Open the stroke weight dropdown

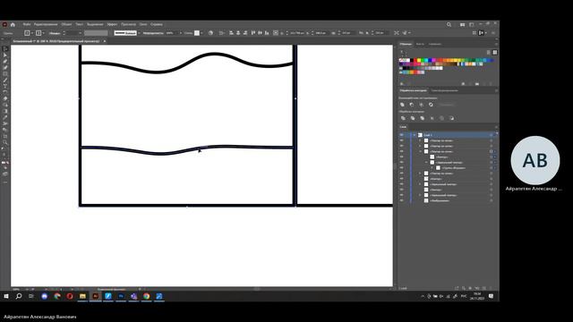(80, 33)
